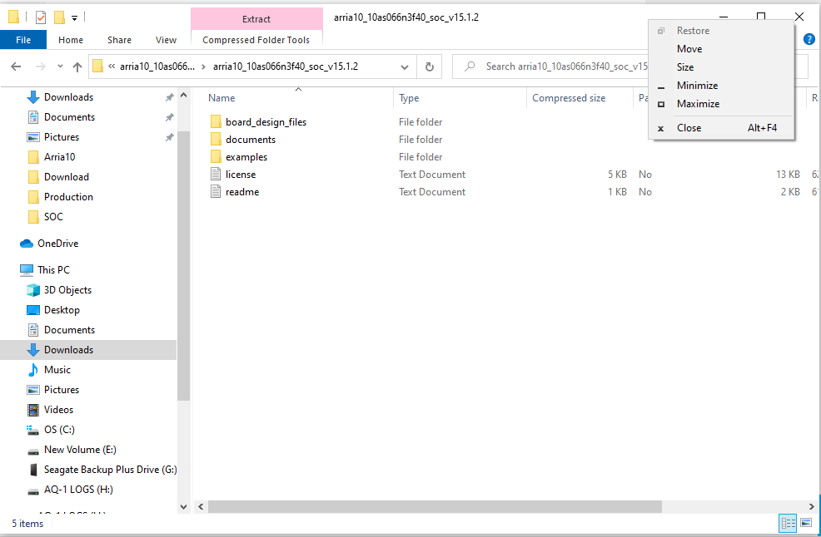Switch to Details view in status bar
Image resolution: width=821 pixels, height=537 pixels.
click(788, 522)
